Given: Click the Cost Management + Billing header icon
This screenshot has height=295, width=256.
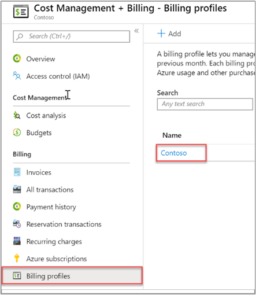Looking at the screenshot, I should [x=21, y=12].
